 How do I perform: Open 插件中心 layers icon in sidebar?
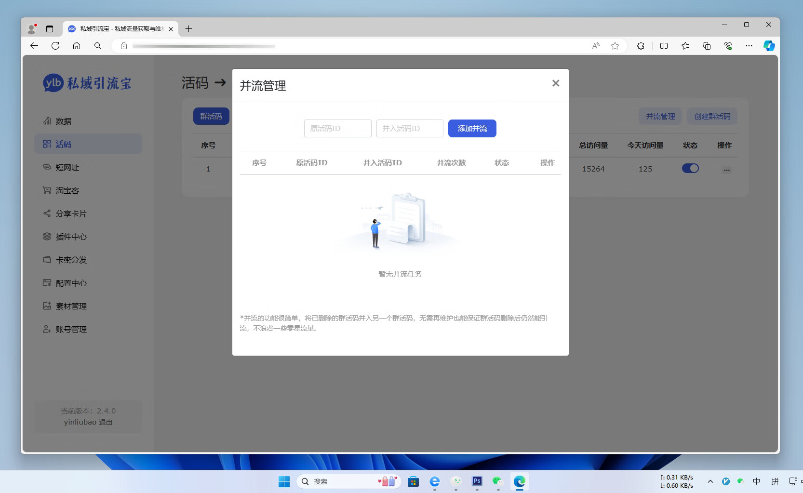click(47, 237)
